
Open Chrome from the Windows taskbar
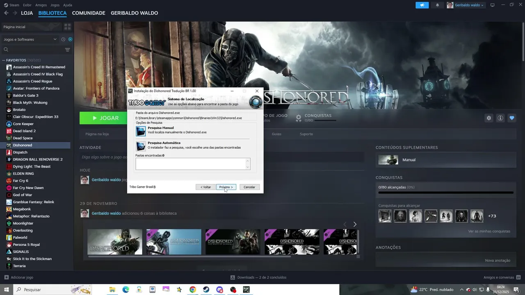(192, 290)
